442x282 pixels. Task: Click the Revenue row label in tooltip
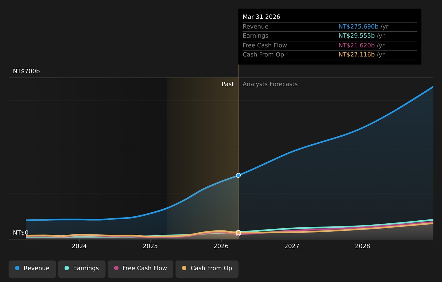pyautogui.click(x=255, y=27)
